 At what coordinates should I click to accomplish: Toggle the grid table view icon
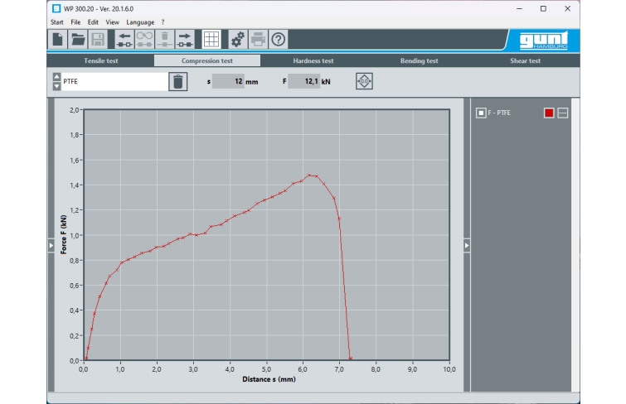point(211,39)
